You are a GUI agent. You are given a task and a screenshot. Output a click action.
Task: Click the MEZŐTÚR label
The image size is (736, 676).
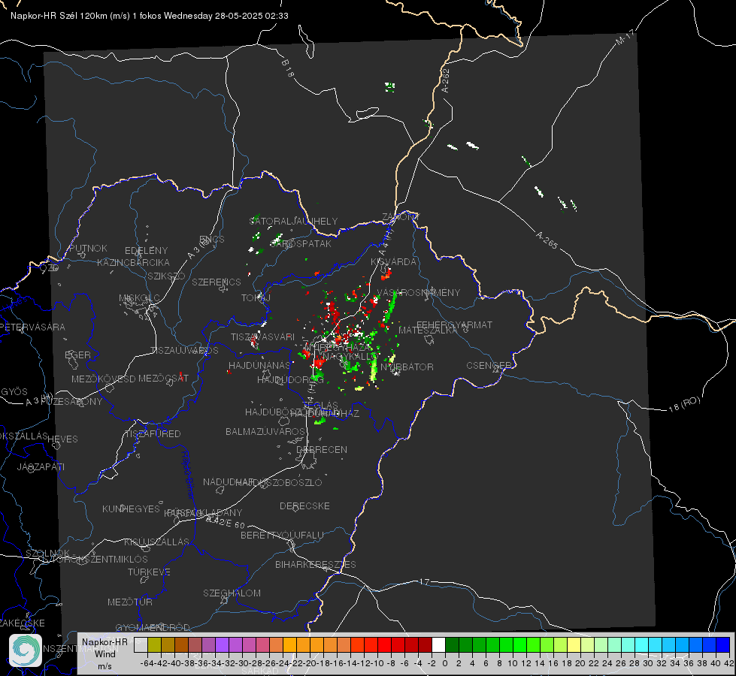pos(130,602)
